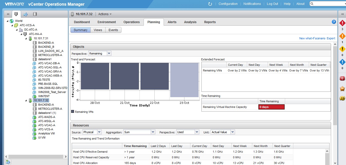
Task: Open the Aggregation Sum dropdown
Action: 153,132
